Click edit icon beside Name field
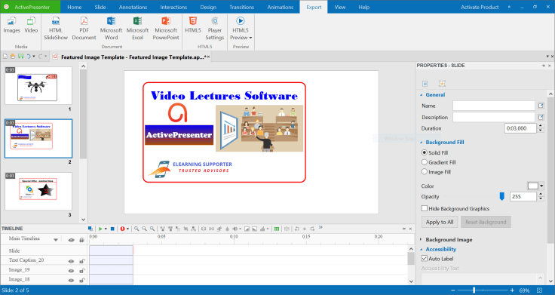Screen dimensions: 555x295 541,106
